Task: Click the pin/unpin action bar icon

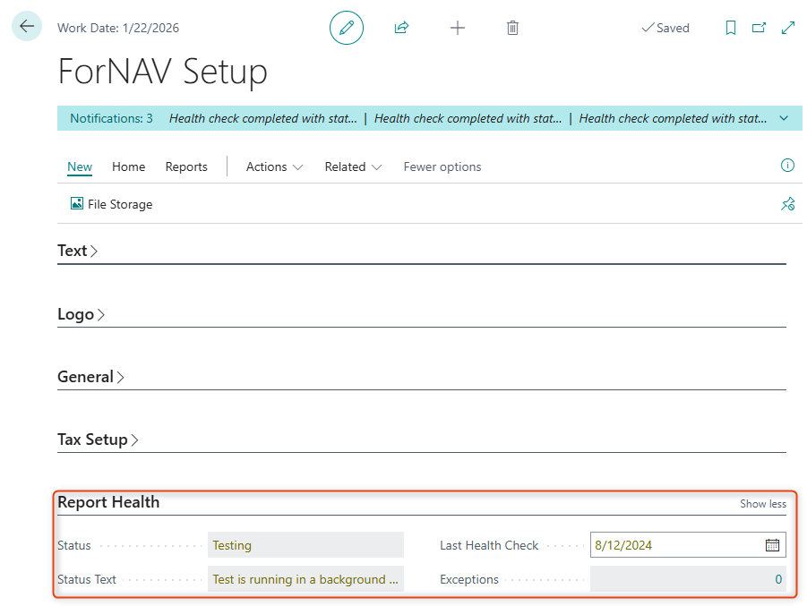Action: (787, 204)
